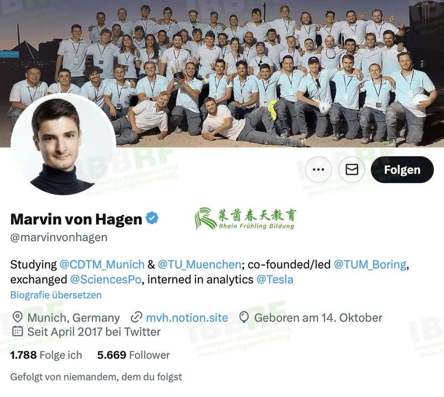Click the envelope message icon
The image size is (444, 397).
pos(352,170)
